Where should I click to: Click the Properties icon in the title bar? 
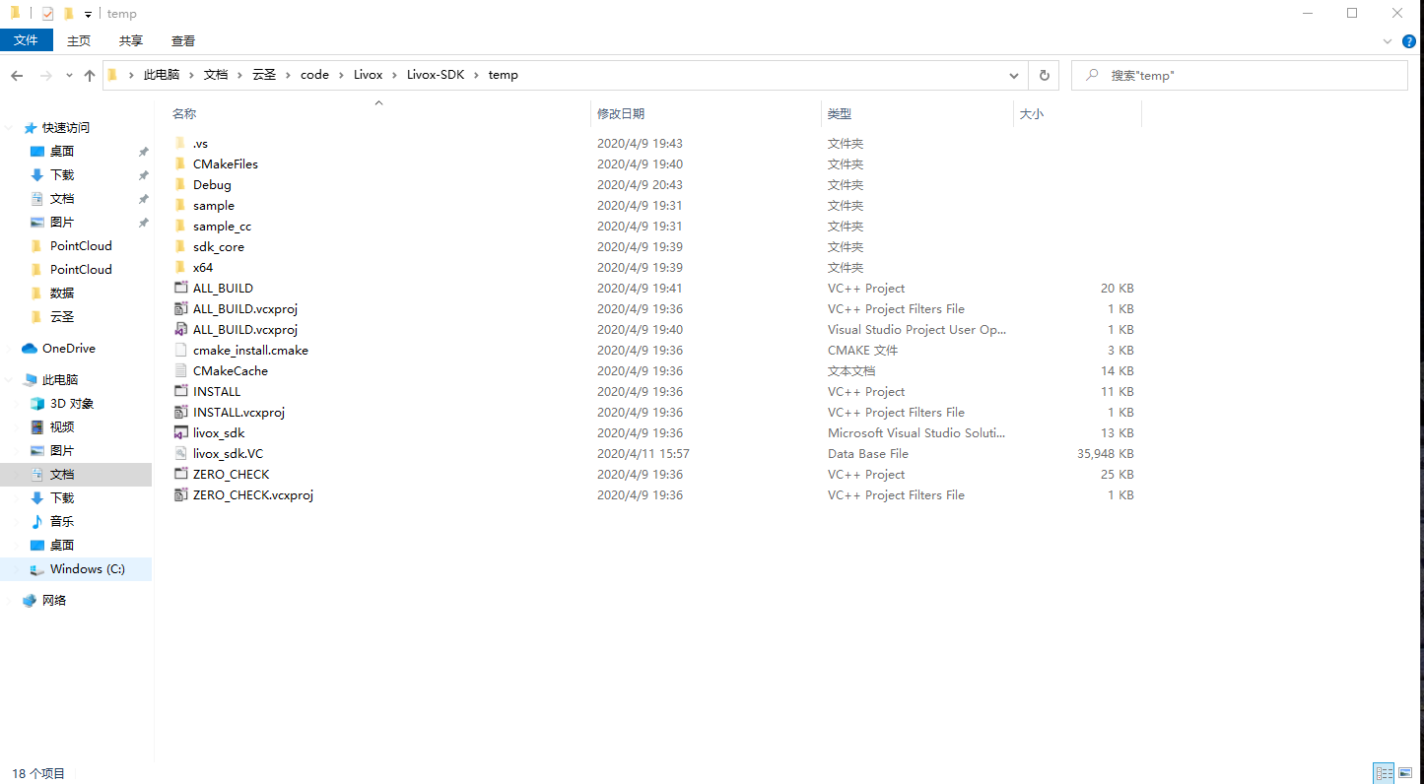47,14
